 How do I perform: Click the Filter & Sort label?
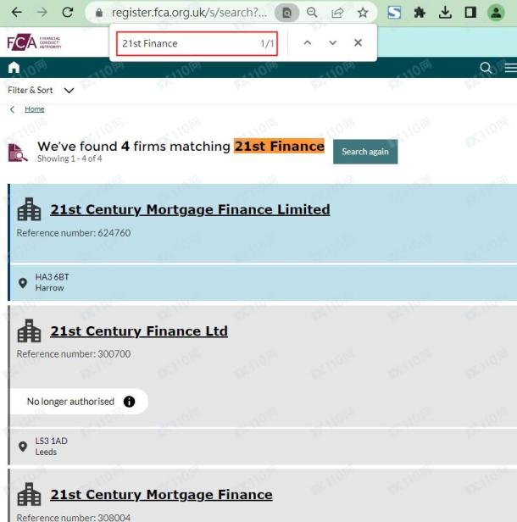coord(31,90)
